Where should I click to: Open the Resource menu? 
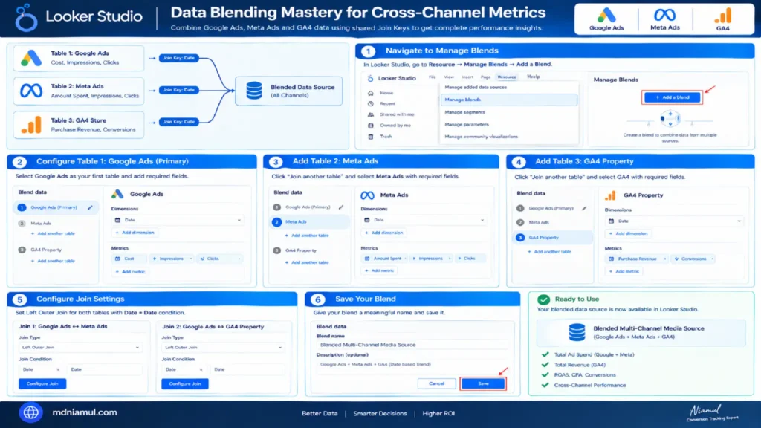coord(507,77)
